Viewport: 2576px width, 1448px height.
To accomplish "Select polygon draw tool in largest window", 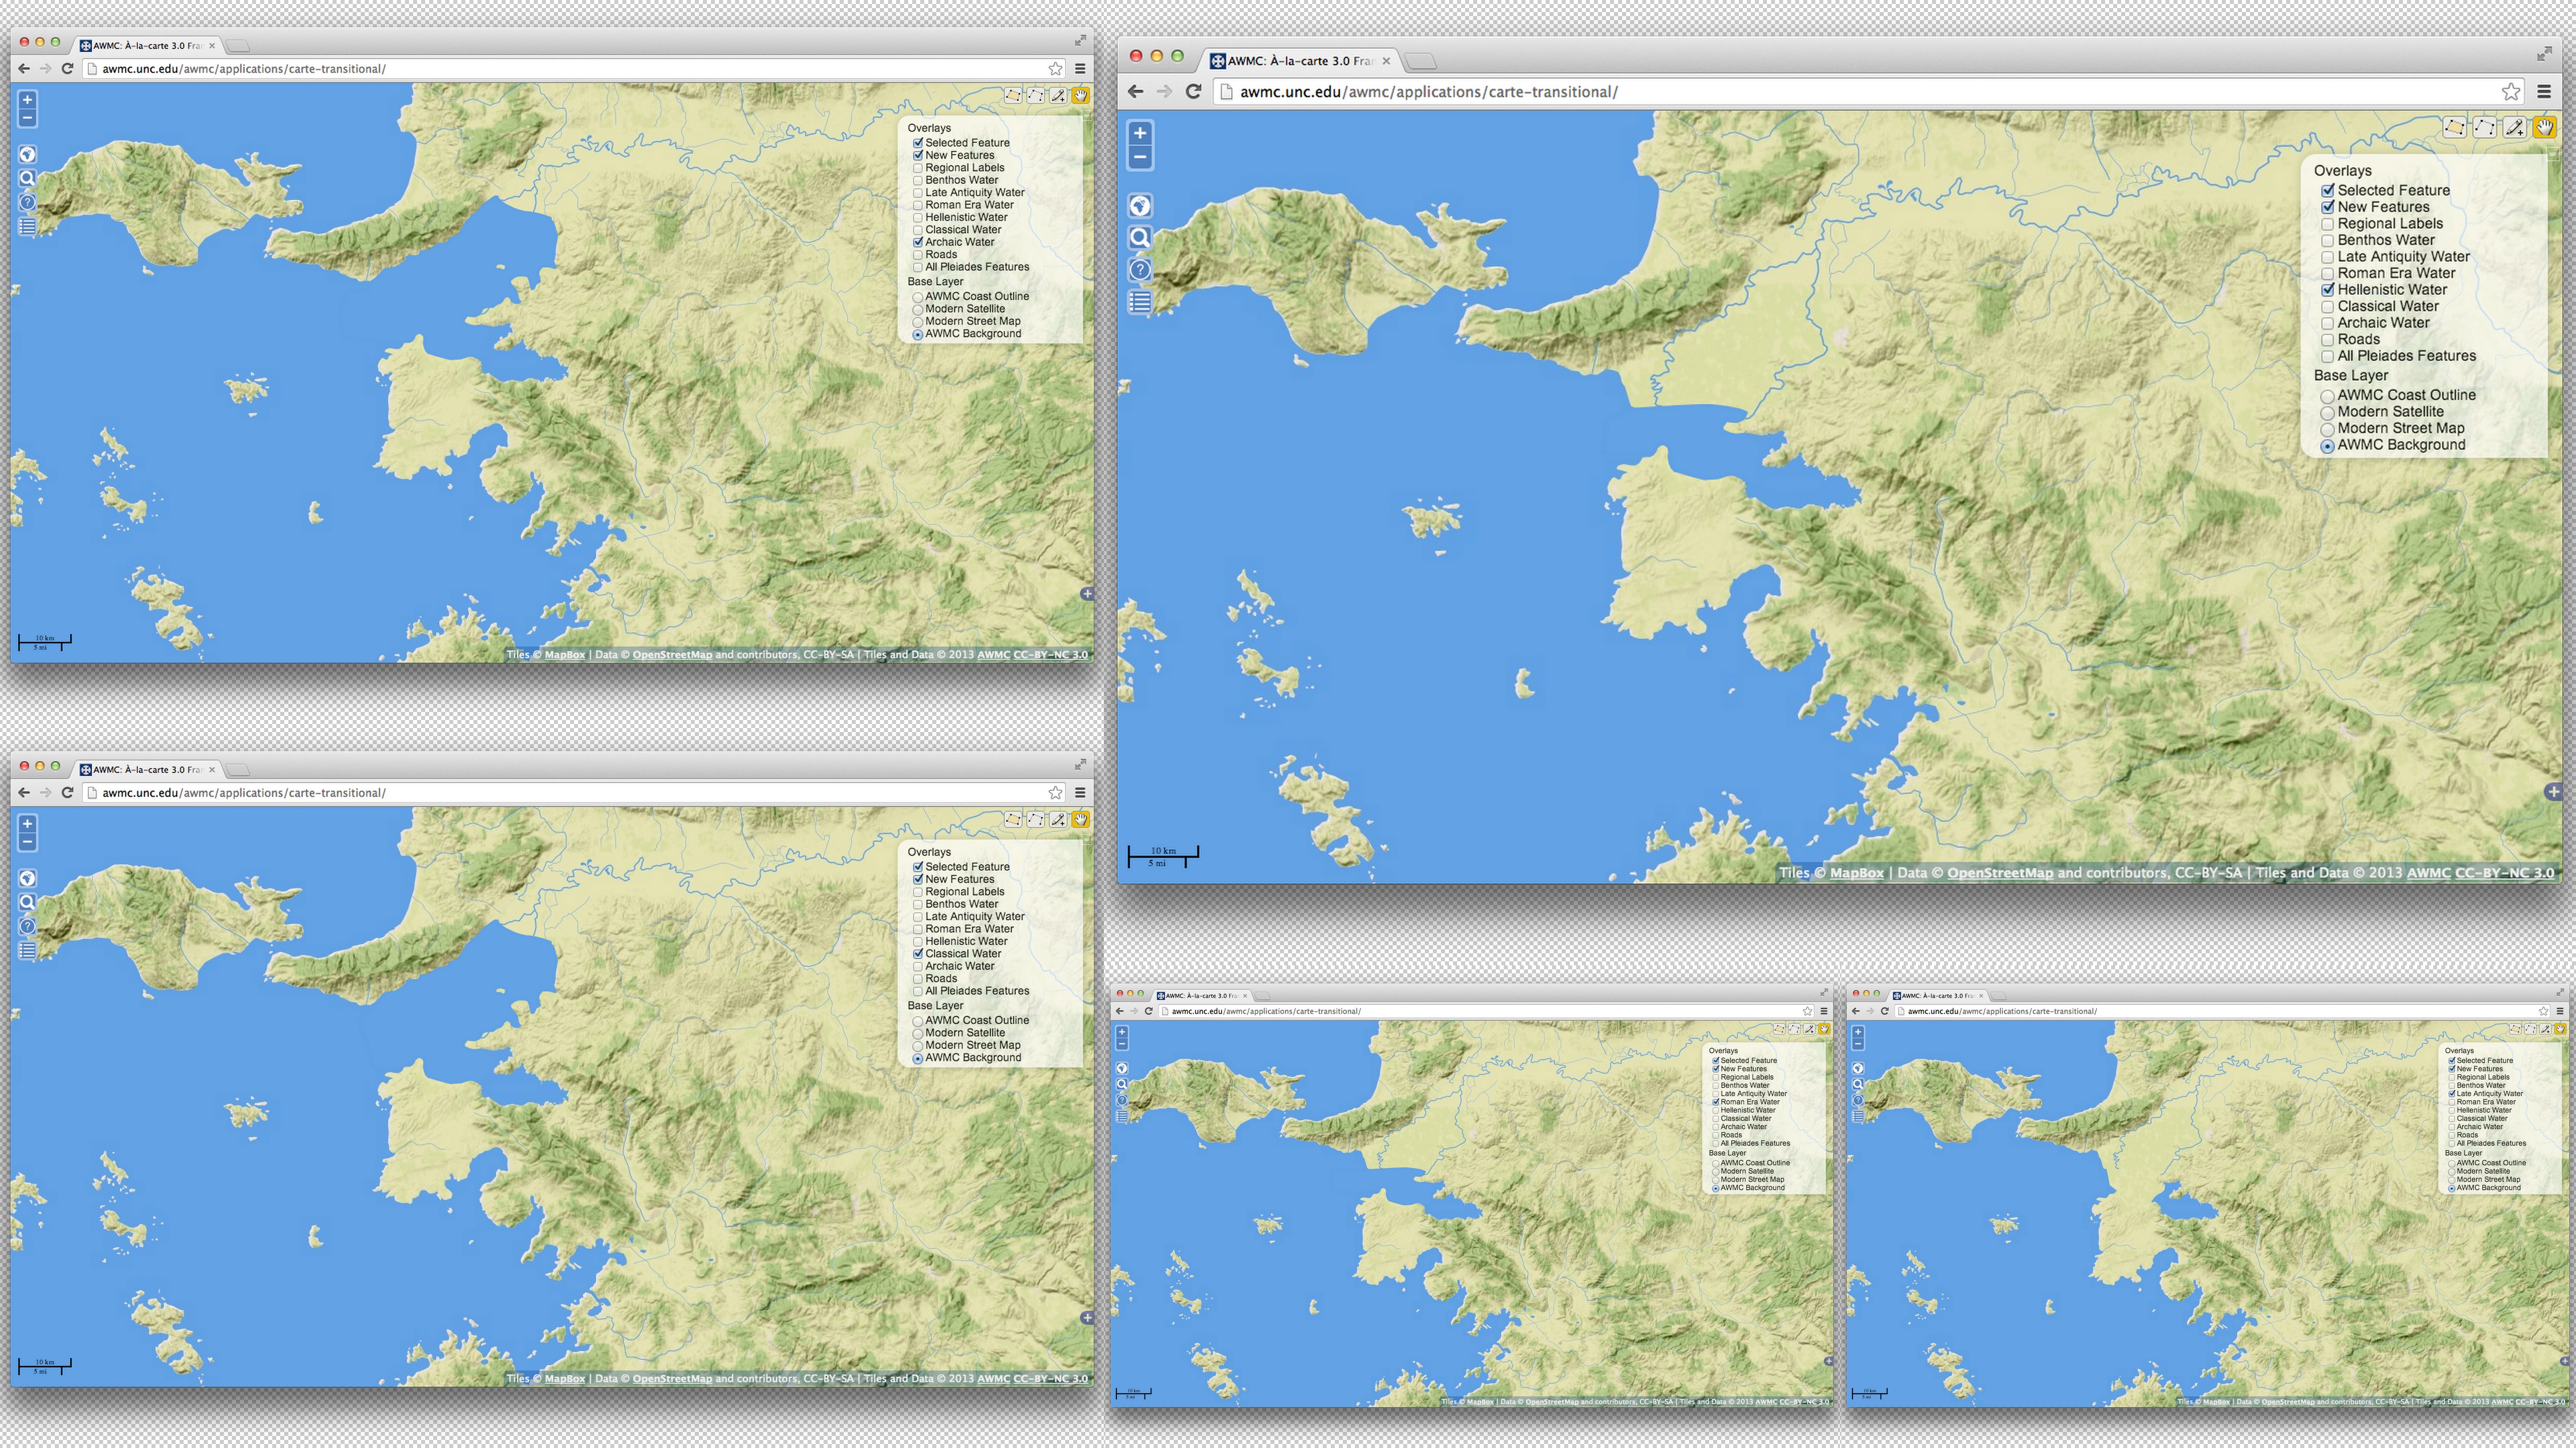I will (x=2454, y=127).
